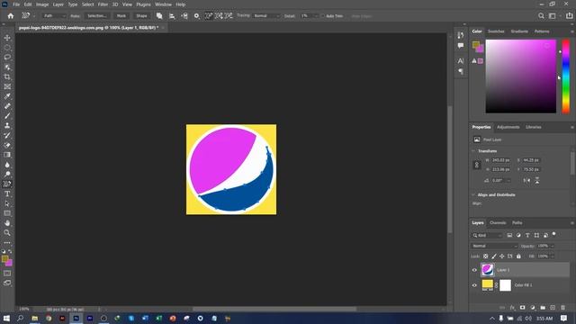The image size is (576, 324).
Task: Toggle lock all for layer
Action: [x=518, y=256]
